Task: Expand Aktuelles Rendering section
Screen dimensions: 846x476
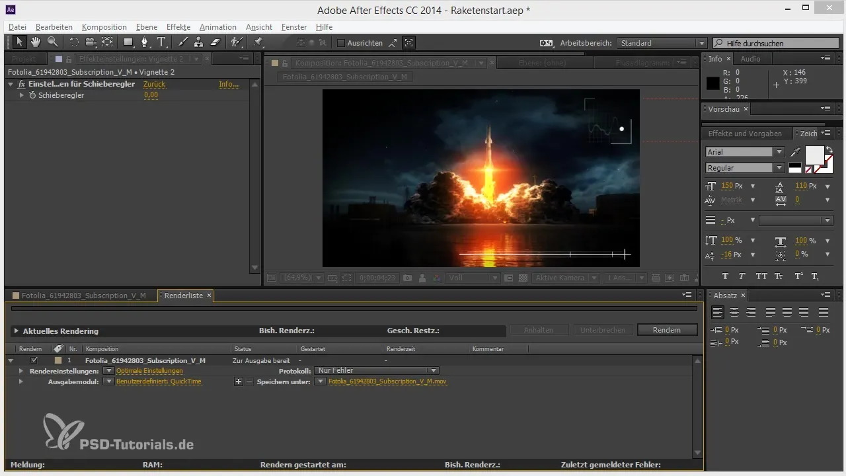Action: point(16,331)
